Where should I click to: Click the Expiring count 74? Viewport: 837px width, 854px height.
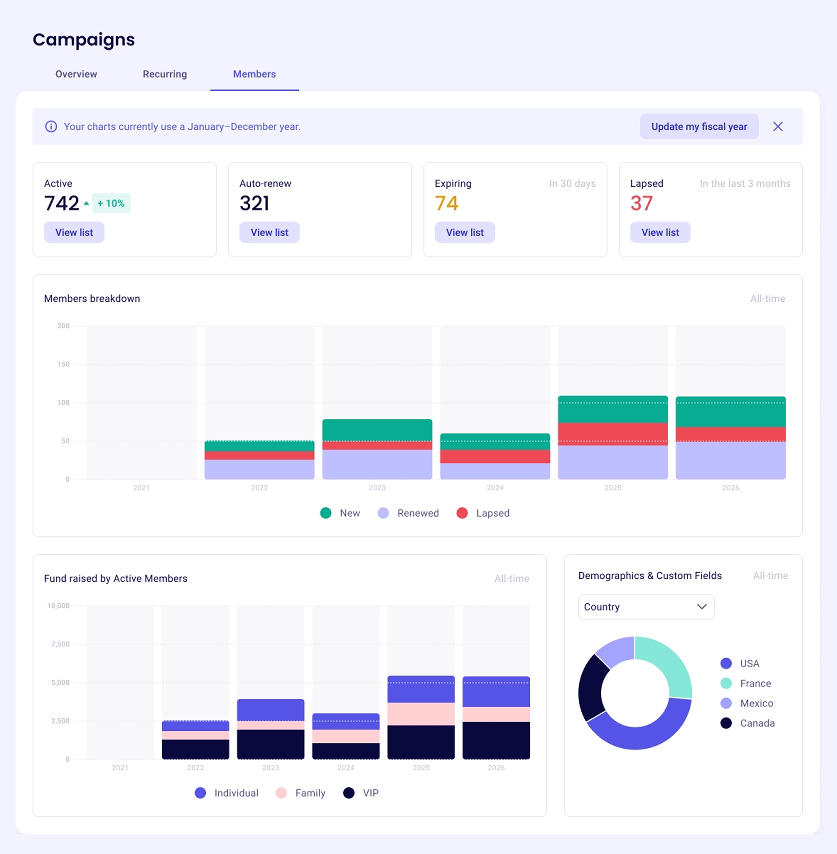pos(447,203)
